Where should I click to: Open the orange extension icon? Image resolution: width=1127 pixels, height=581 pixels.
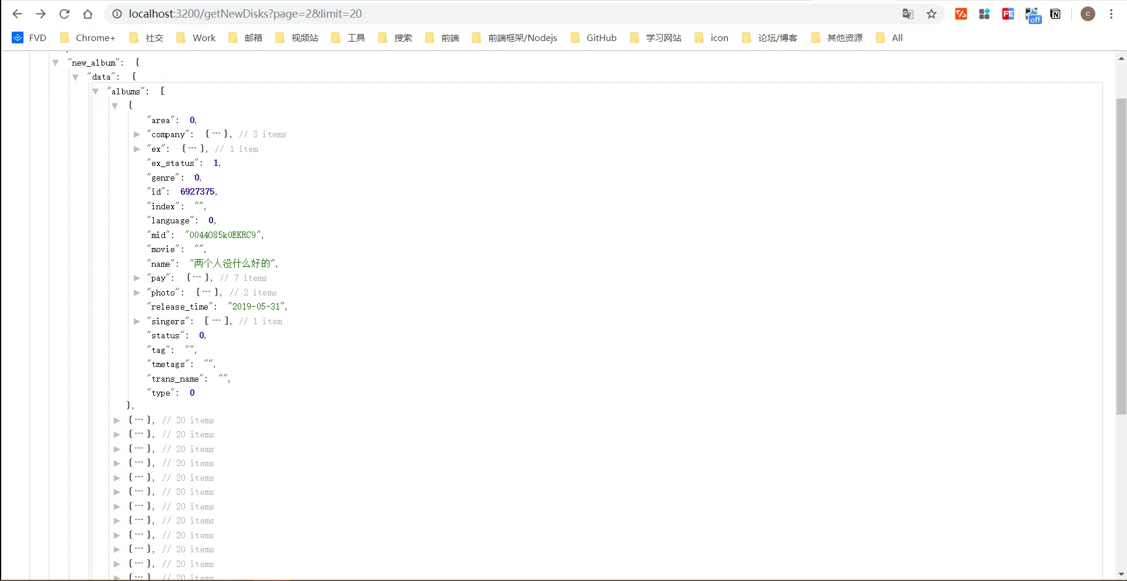pos(961,14)
